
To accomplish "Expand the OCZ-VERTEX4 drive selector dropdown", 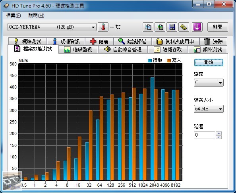I will [52, 27].
